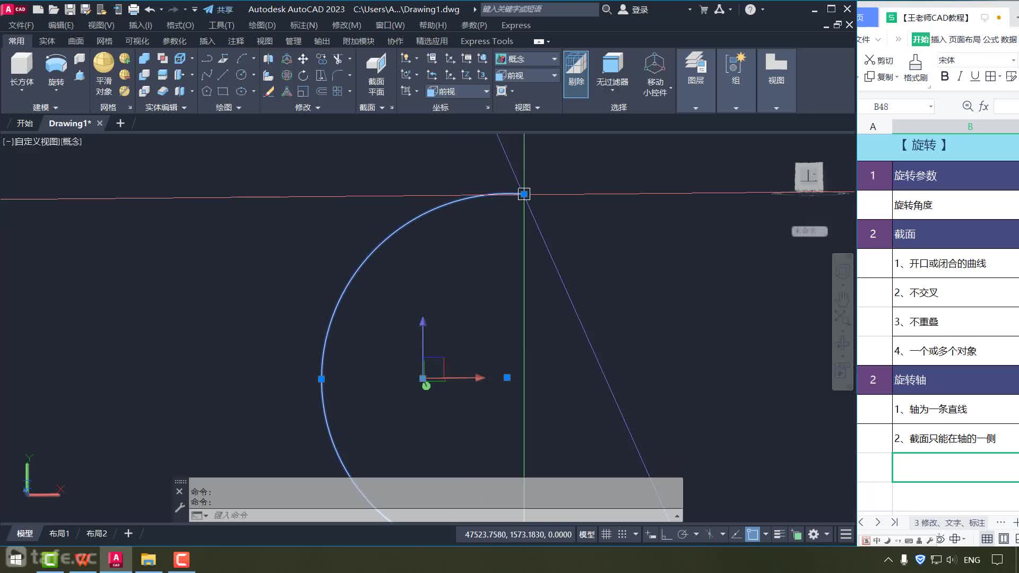Screen dimensions: 1019x573
Task: Toggle ortho mode in status bar
Action: [x=667, y=534]
